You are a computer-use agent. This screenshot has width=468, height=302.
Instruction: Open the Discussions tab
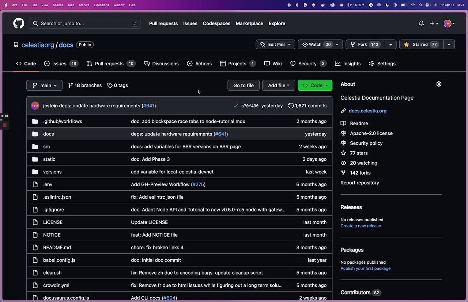[161, 64]
